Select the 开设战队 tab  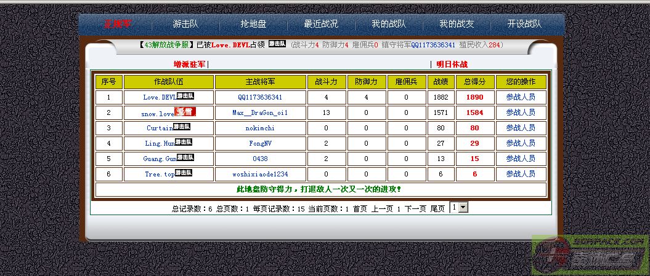point(524,24)
